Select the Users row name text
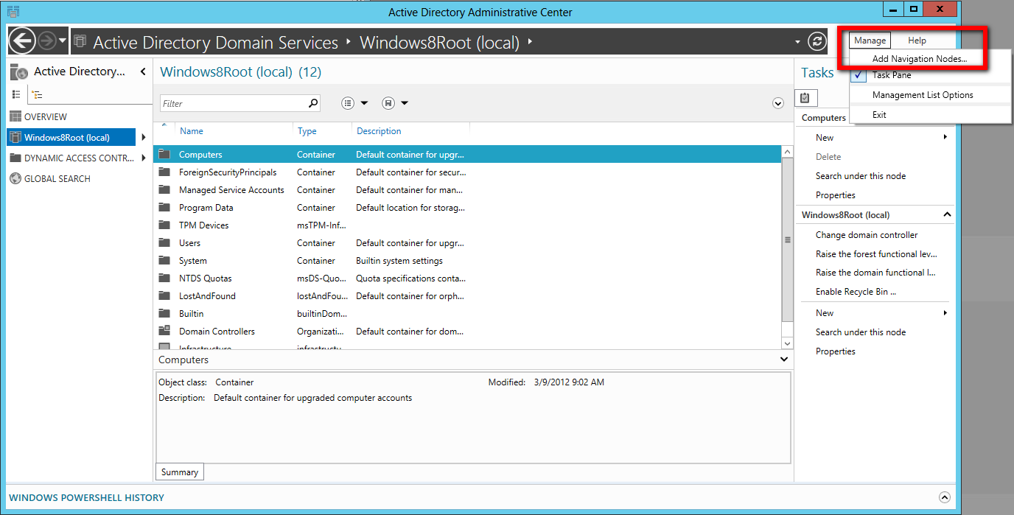Viewport: 1014px width, 515px height. click(189, 243)
